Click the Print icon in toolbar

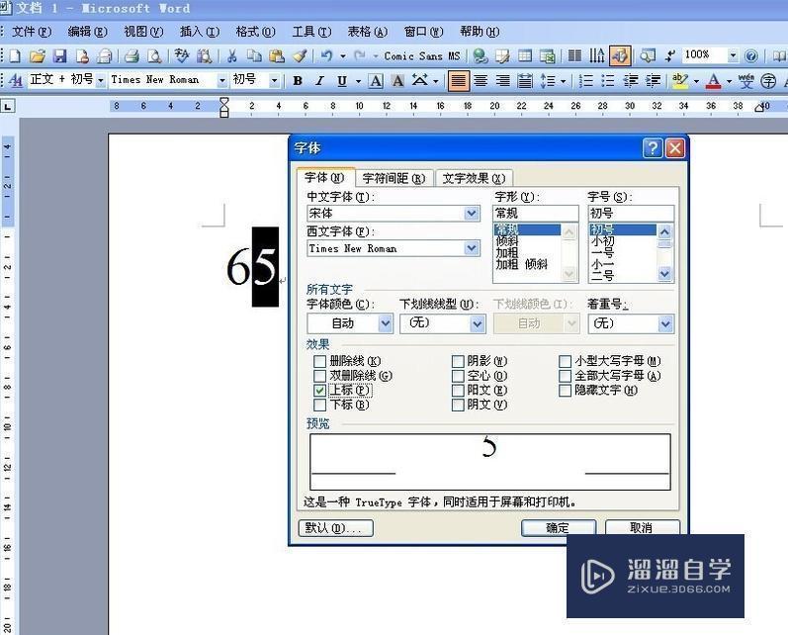[x=131, y=55]
